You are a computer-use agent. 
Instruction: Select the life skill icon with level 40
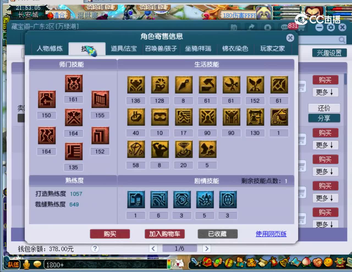tap(136, 117)
